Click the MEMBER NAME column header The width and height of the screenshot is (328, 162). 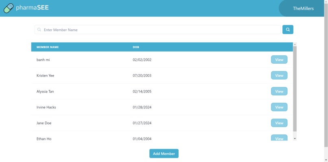click(x=48, y=47)
